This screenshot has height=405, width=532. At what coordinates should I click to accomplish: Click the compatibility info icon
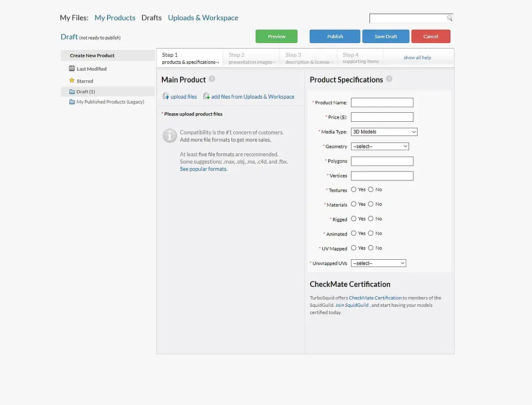170,135
